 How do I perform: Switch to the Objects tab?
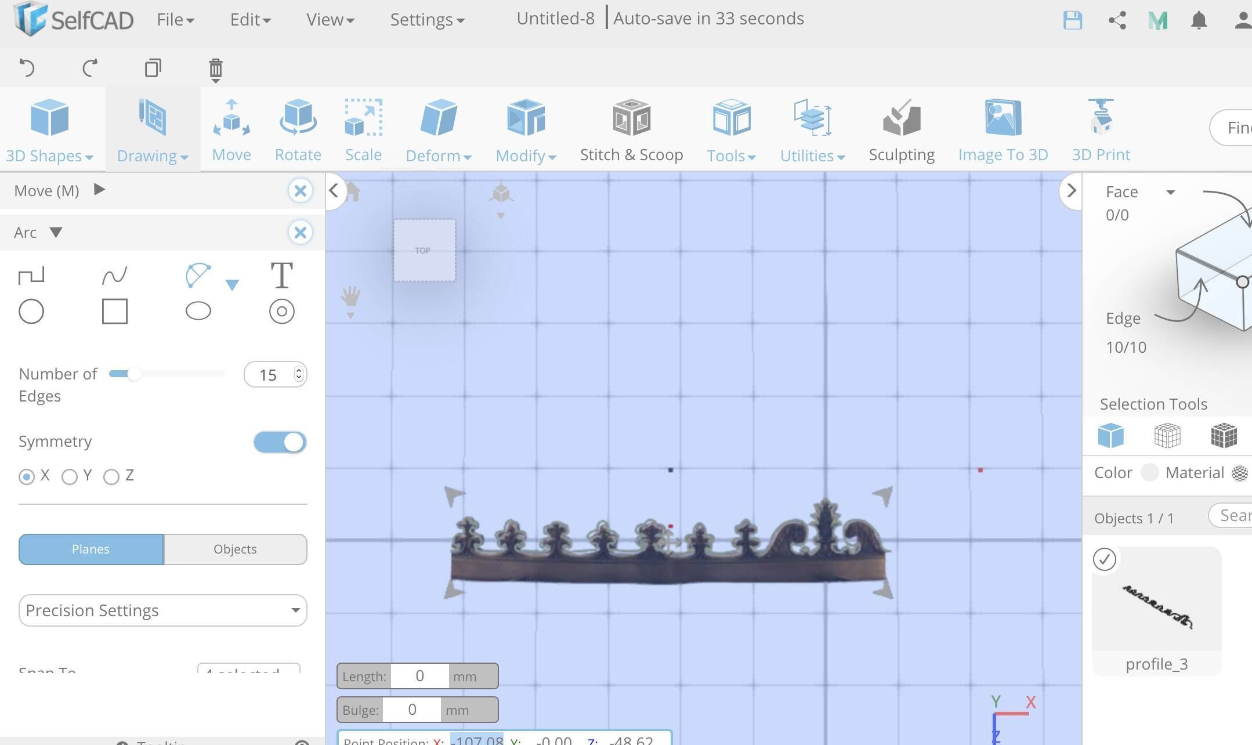click(234, 549)
